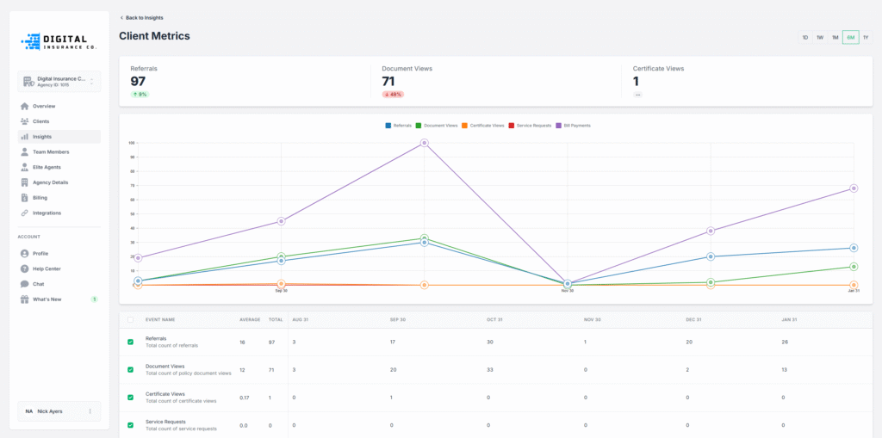Open Chat using the speech bubble icon
This screenshot has height=438, width=882.
24,284
